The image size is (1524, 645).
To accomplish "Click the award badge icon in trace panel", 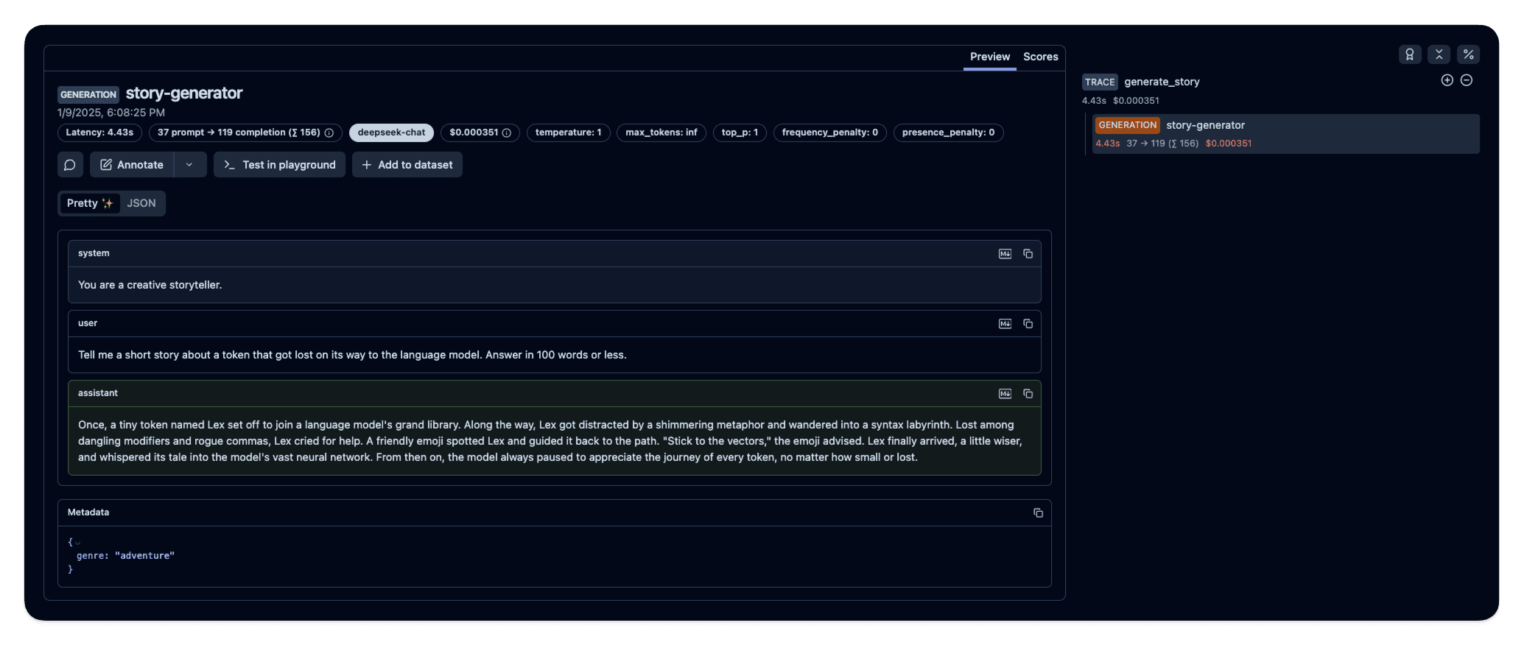I will (1409, 54).
